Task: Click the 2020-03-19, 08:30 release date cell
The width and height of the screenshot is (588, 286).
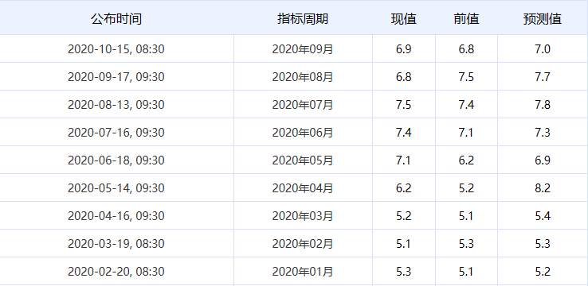Action: 116,243
